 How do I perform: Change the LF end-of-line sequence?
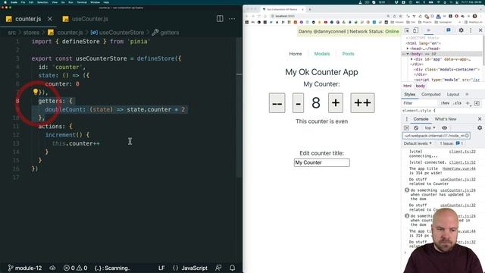tap(161, 268)
